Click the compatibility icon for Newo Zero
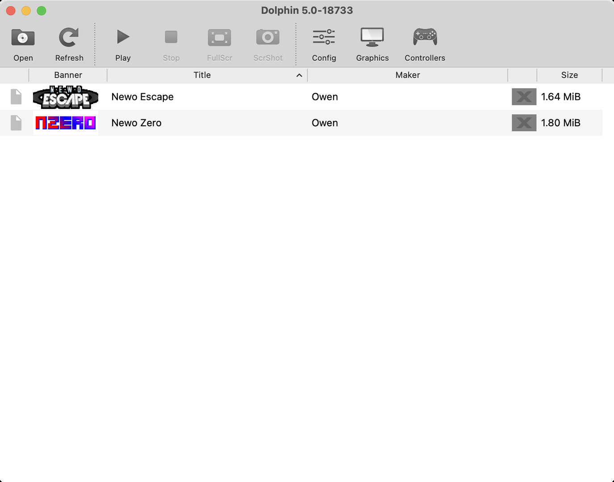The image size is (614, 482). (524, 123)
